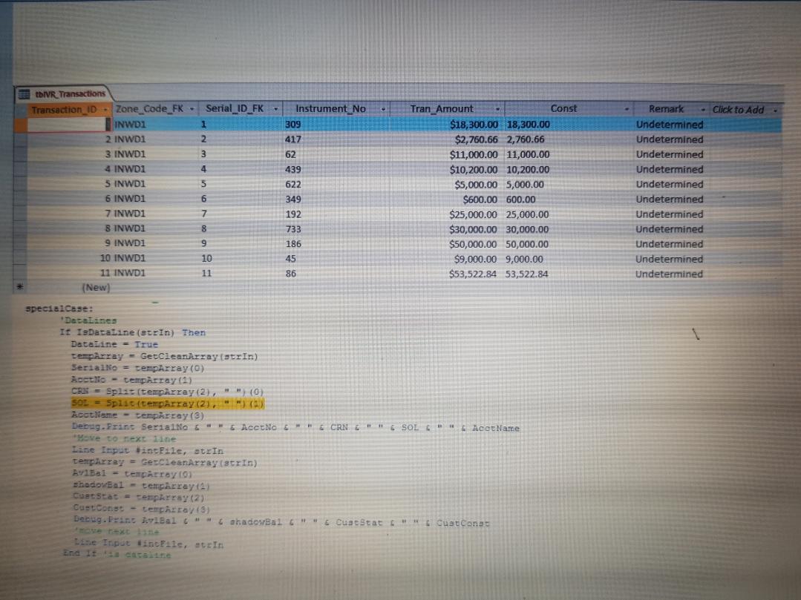Click the new record asterisk row selector
Screen dimensions: 801x600
(x=19, y=287)
